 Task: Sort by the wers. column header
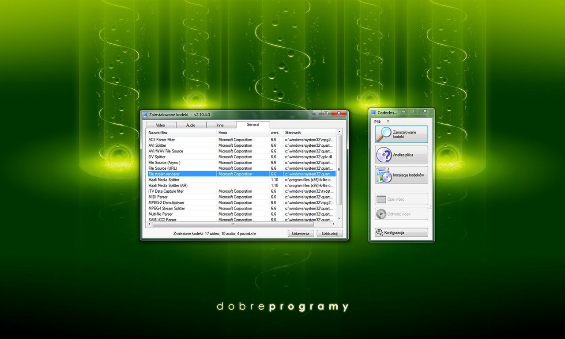(276, 133)
